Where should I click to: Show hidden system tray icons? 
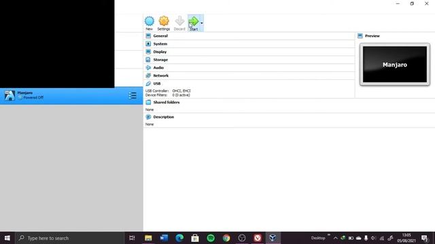(335, 238)
